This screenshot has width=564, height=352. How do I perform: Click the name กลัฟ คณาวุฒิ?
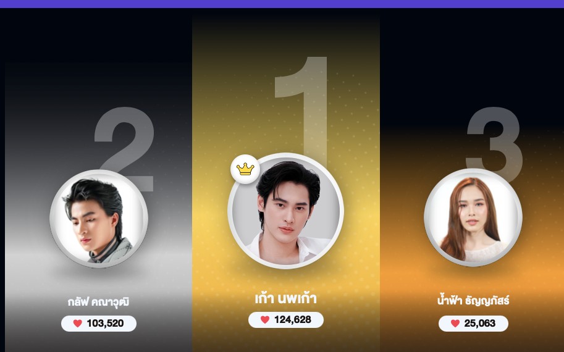[98, 301]
